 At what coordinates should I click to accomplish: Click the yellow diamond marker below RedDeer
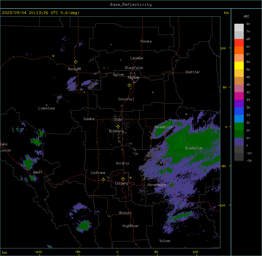129,85
